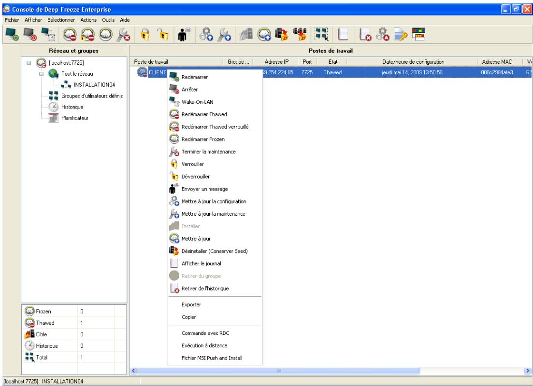
Task: Click the closed padlock toolbar icon
Action: point(145,34)
